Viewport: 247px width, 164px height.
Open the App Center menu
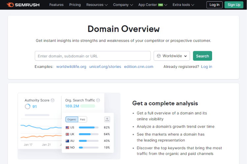152,5
